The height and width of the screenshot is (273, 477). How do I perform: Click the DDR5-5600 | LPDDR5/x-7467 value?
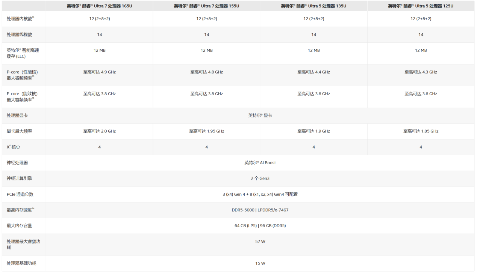click(x=260, y=210)
